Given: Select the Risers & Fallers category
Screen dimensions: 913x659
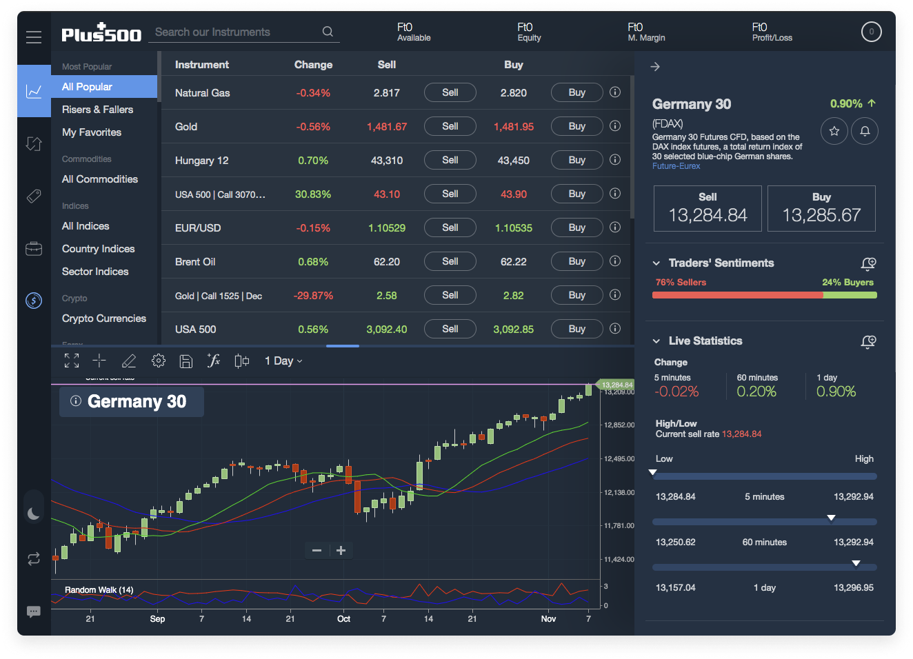Looking at the screenshot, I should [98, 109].
